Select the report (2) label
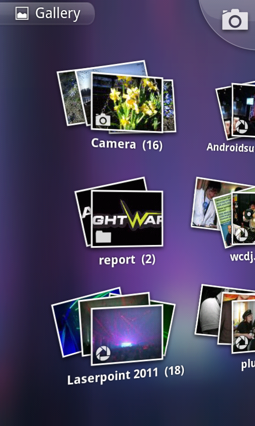The height and width of the screenshot is (426, 255). (127, 260)
